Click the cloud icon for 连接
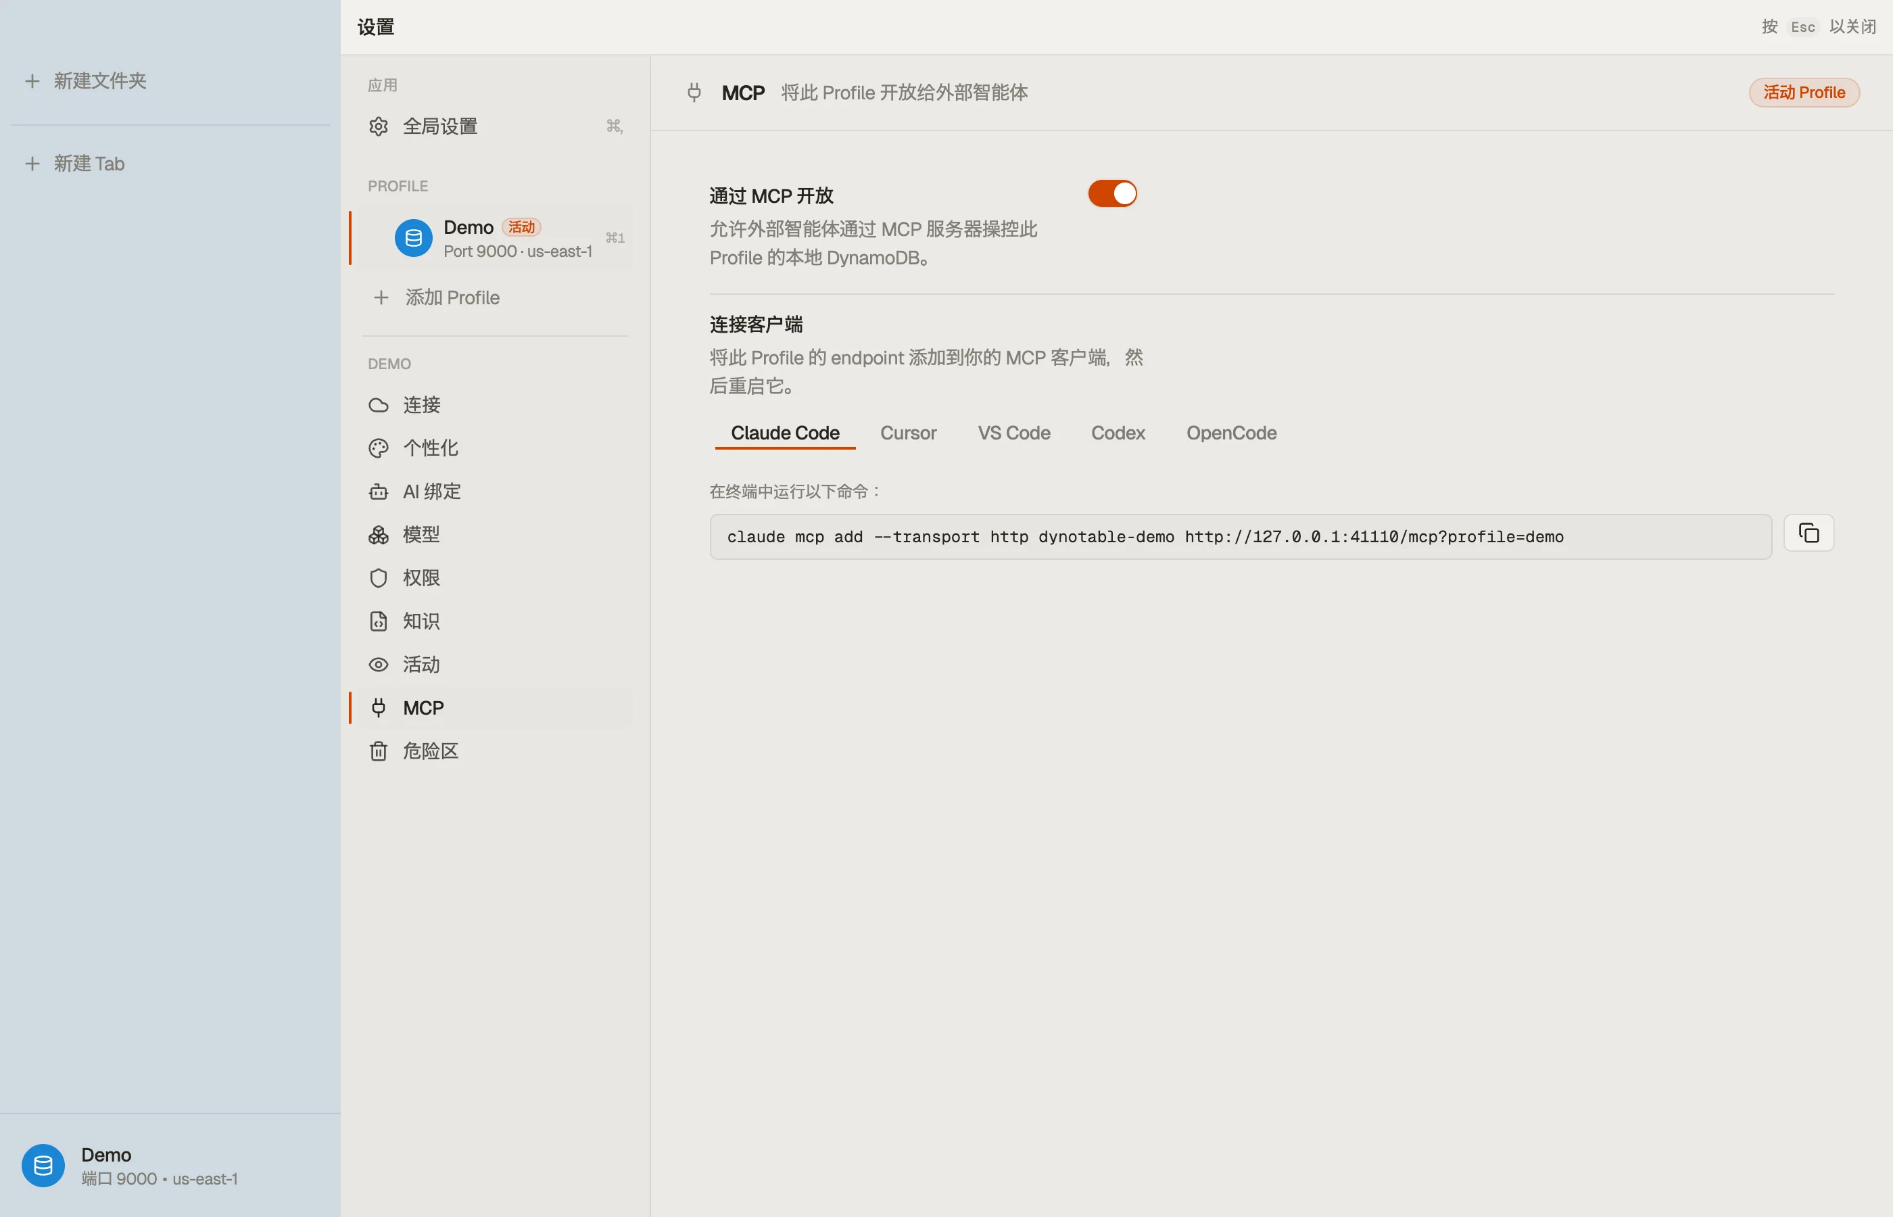The image size is (1893, 1217). [379, 406]
